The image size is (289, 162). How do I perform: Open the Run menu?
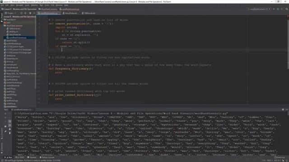[x=41, y=5]
